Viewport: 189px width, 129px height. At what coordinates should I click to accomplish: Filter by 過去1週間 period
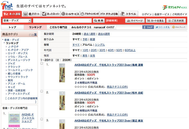tap(90, 34)
